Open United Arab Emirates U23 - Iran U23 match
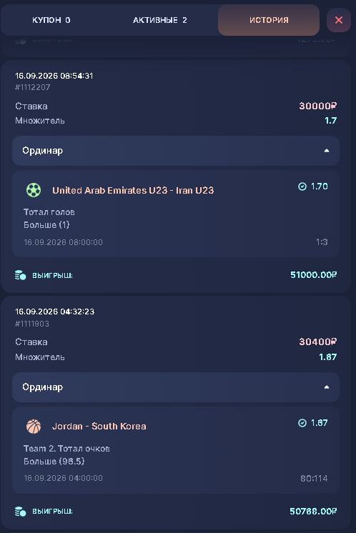The image size is (356, 533). click(x=133, y=190)
